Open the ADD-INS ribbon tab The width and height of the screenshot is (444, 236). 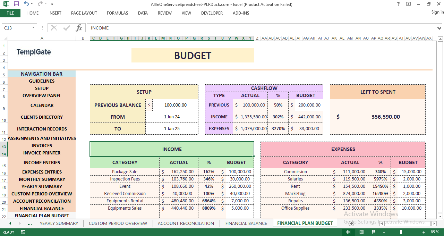(x=241, y=13)
